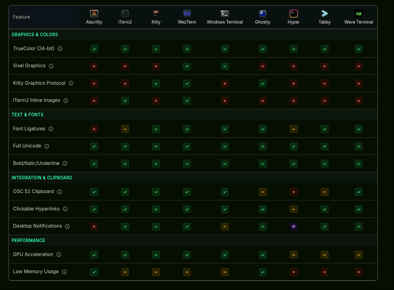The image size is (394, 290).
Task: Click Hyper's red X for OSC 52 Clipboard
Action: click(x=294, y=192)
